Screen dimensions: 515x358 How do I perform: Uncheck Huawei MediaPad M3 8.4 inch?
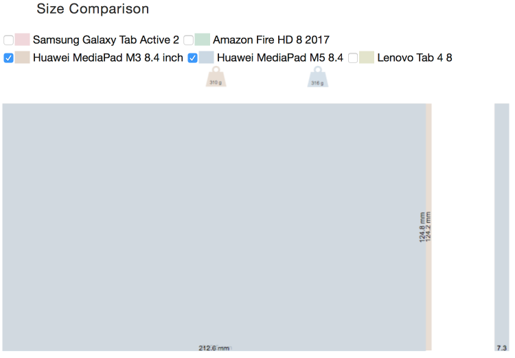8,58
